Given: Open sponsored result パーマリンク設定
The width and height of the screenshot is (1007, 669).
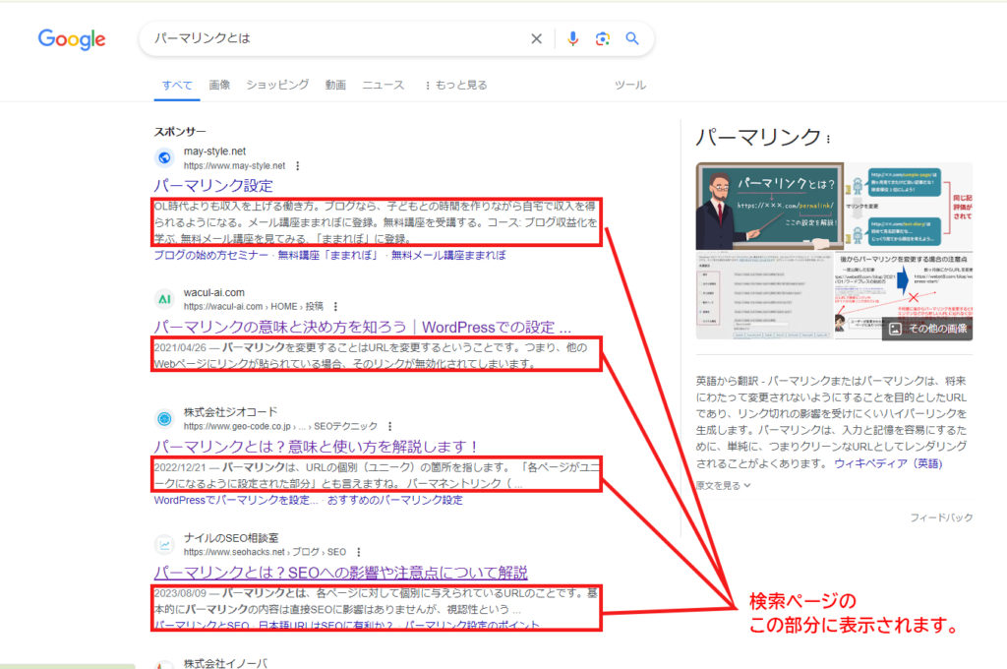Looking at the screenshot, I should [x=213, y=186].
